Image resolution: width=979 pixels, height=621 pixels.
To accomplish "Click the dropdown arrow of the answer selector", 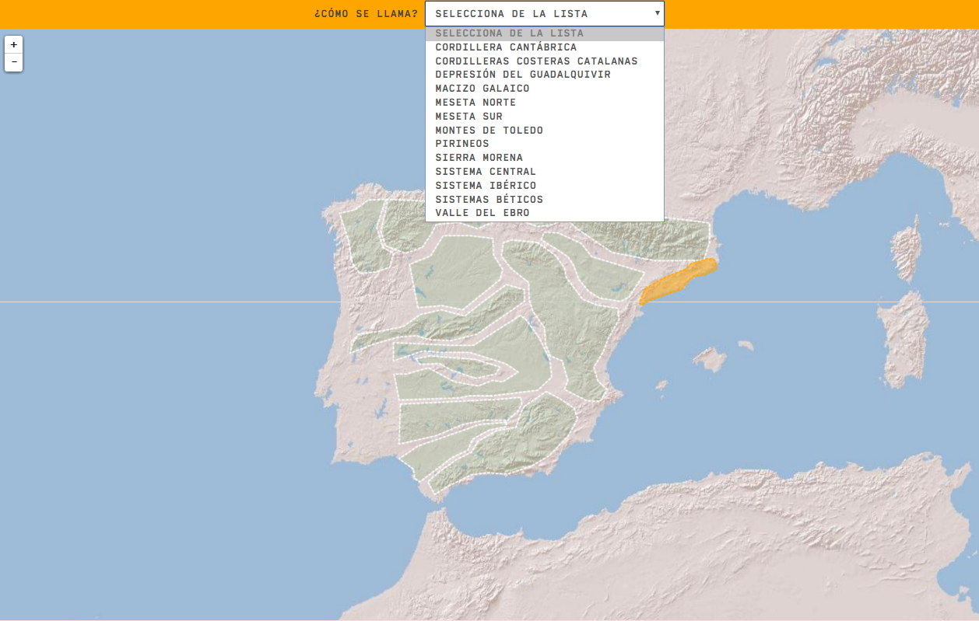I will pos(656,13).
